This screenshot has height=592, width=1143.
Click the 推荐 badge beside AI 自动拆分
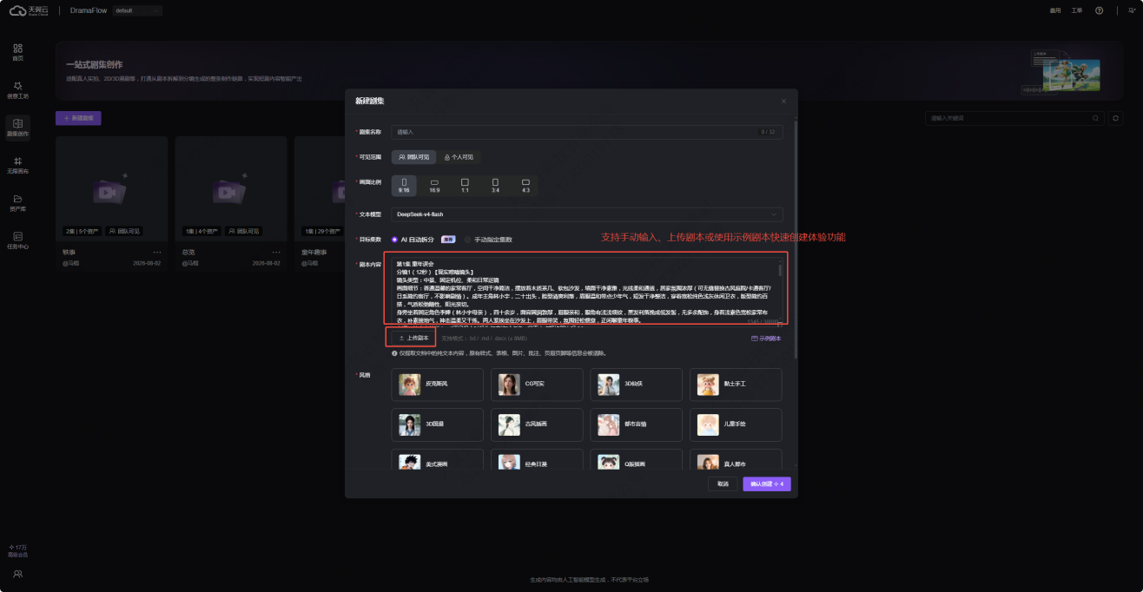(448, 240)
